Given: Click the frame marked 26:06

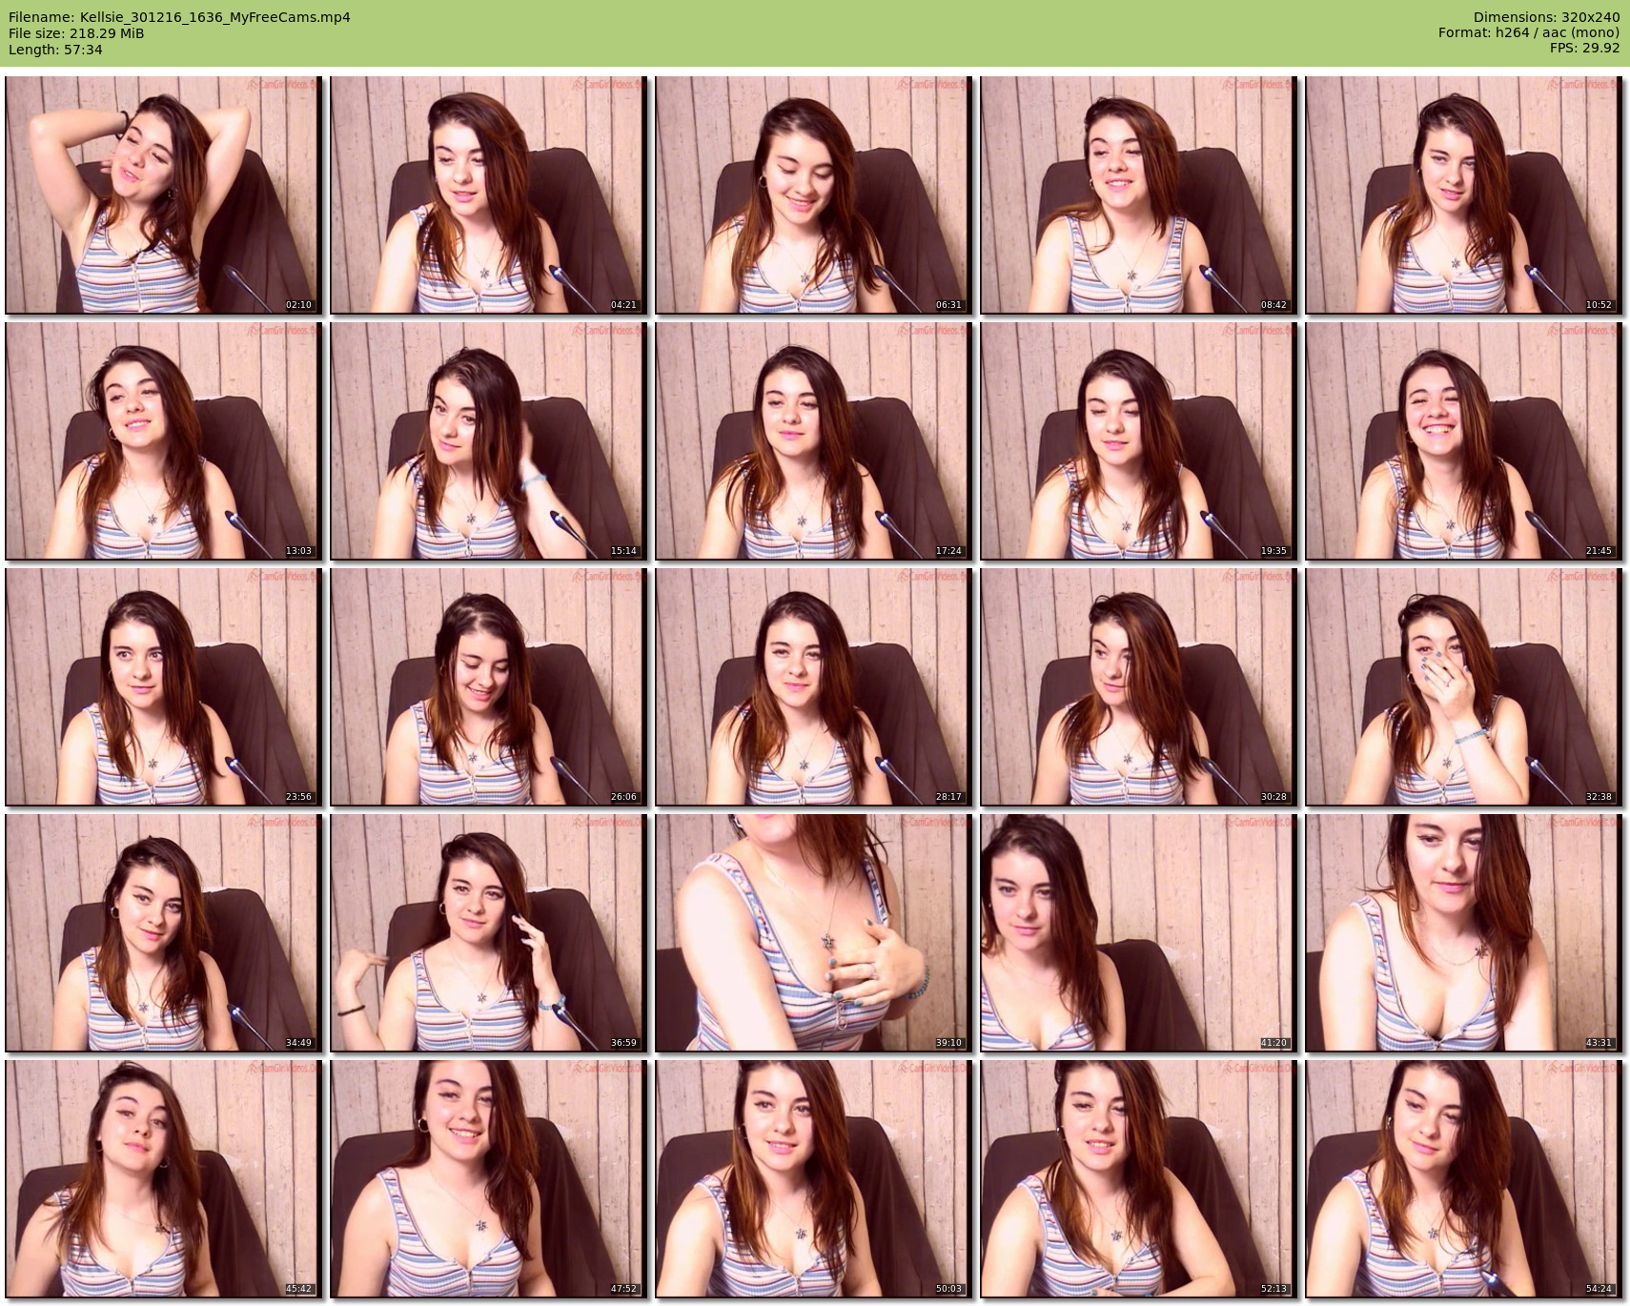Looking at the screenshot, I should (489, 686).
